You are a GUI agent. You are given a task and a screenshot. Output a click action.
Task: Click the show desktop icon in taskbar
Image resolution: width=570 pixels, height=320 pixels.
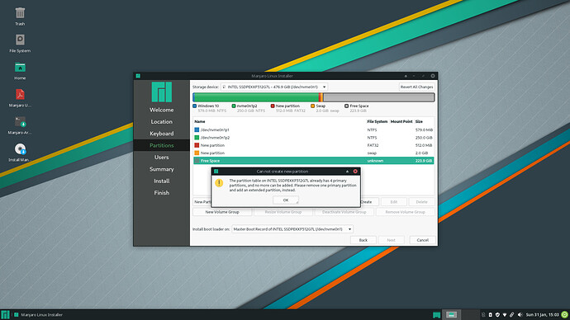437,314
